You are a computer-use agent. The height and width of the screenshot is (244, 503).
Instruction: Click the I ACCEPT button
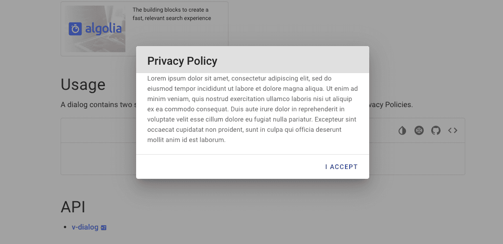click(341, 167)
